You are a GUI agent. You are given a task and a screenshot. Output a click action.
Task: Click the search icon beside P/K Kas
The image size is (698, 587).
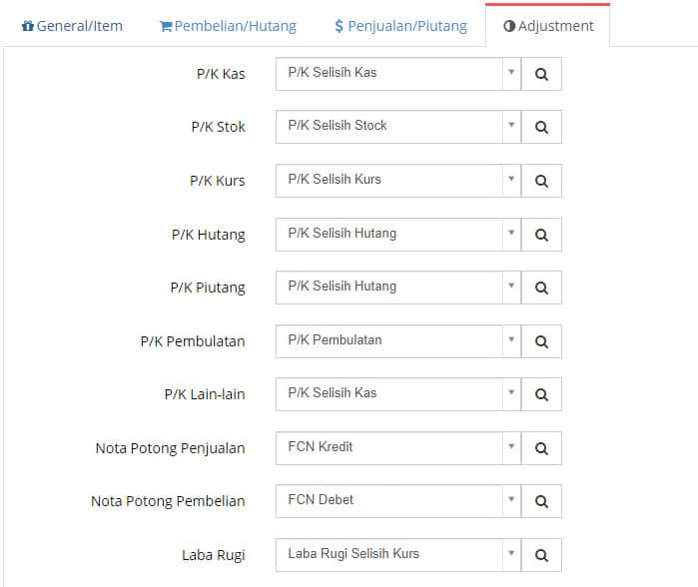(x=541, y=74)
